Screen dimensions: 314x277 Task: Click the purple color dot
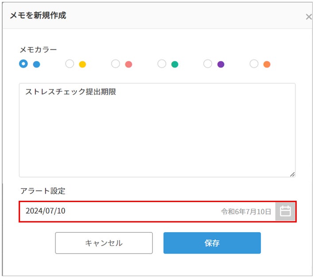point(221,64)
